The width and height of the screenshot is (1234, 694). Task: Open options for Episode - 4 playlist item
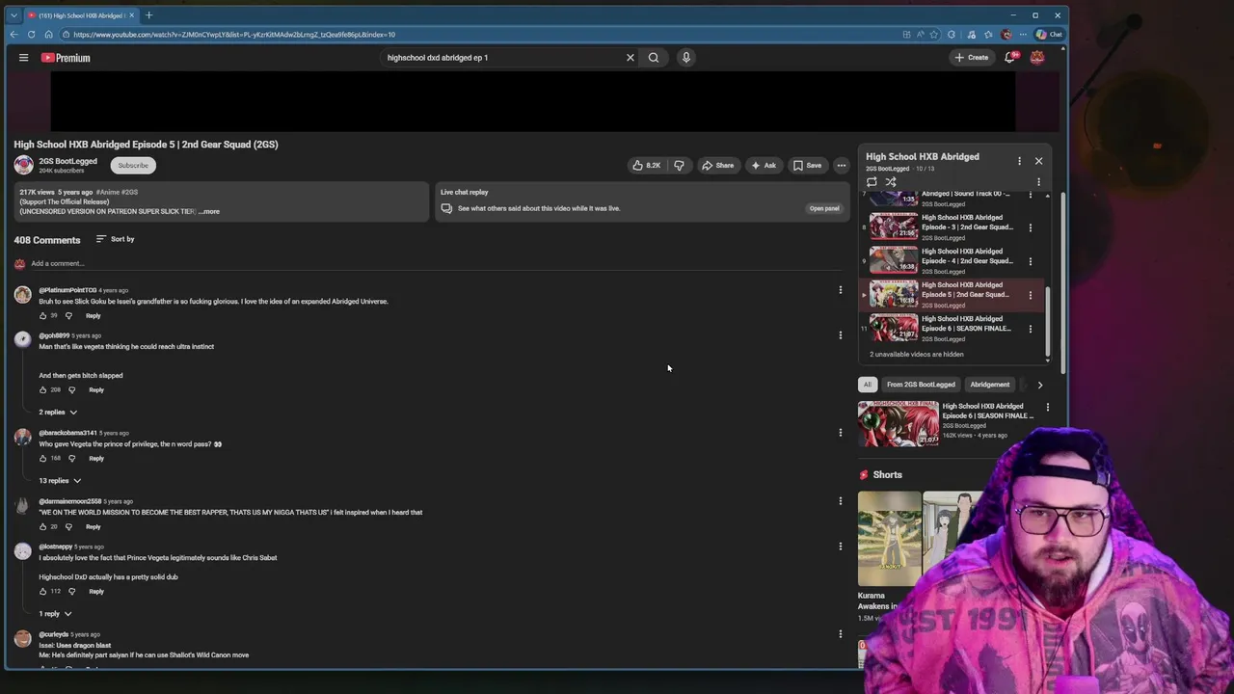pyautogui.click(x=1031, y=261)
